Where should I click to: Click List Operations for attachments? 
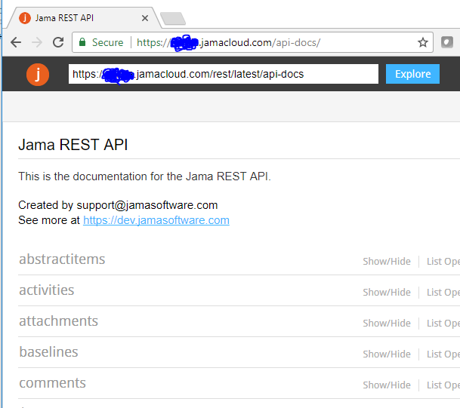(x=443, y=323)
